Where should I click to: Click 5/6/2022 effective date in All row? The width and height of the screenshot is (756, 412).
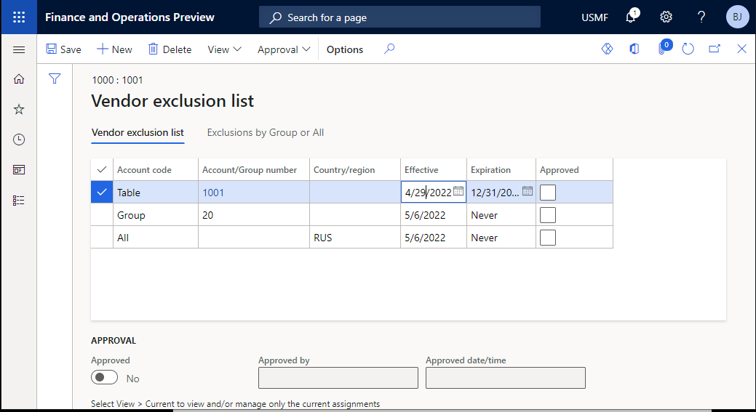(434, 238)
